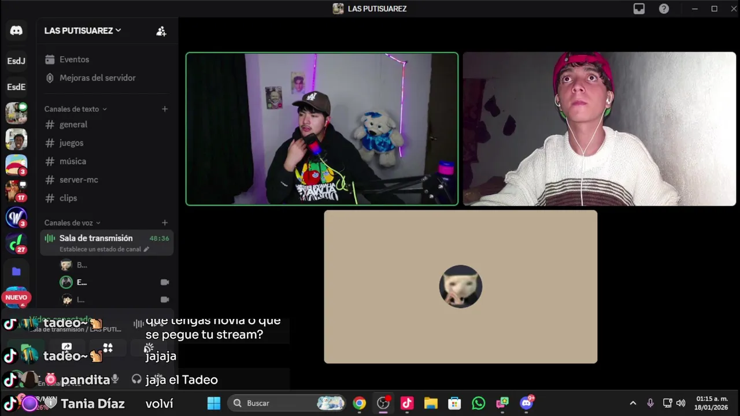Add a channel to Canales de texto

(x=165, y=109)
